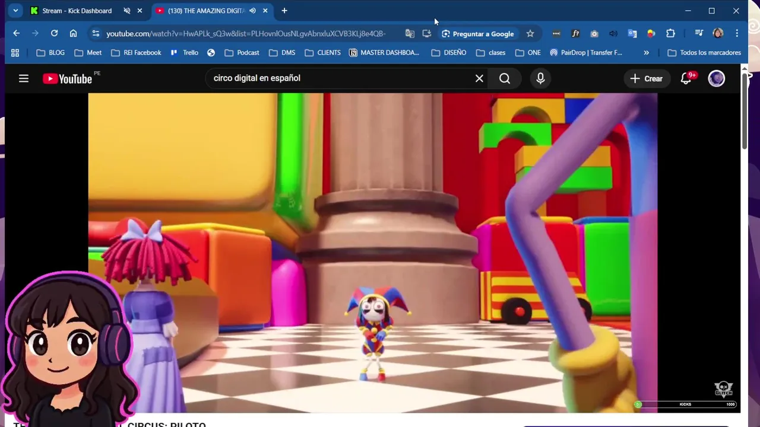Screen dimensions: 760x427
Task: Open the DISEÑO bookmark folder
Action: click(x=448, y=53)
